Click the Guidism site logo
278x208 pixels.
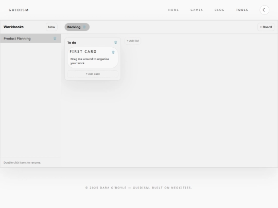click(19, 10)
